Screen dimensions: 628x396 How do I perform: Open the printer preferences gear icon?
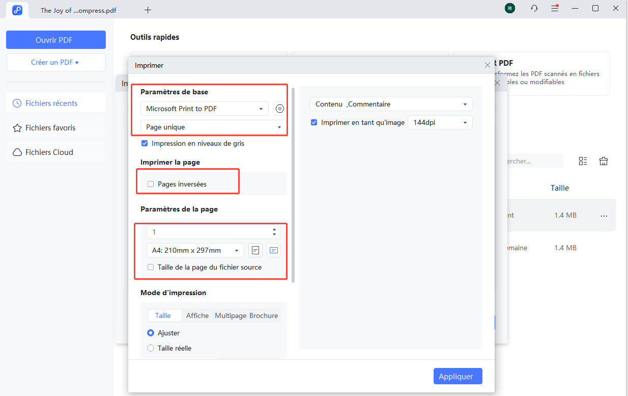(279, 108)
